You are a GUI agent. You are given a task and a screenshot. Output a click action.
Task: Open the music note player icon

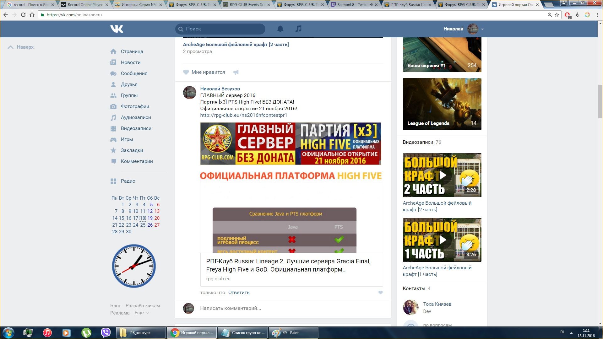298,29
